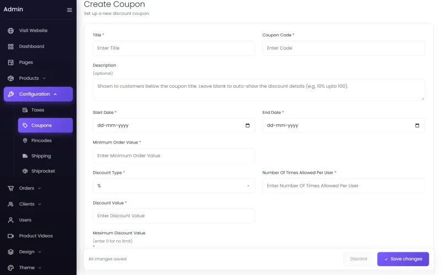The width and height of the screenshot is (441, 275).
Task: Click the Orders cart icon
Action: [10, 188]
